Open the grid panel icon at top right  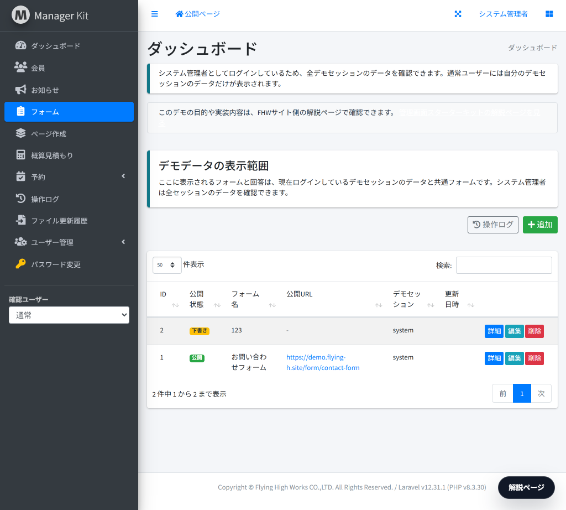(549, 14)
